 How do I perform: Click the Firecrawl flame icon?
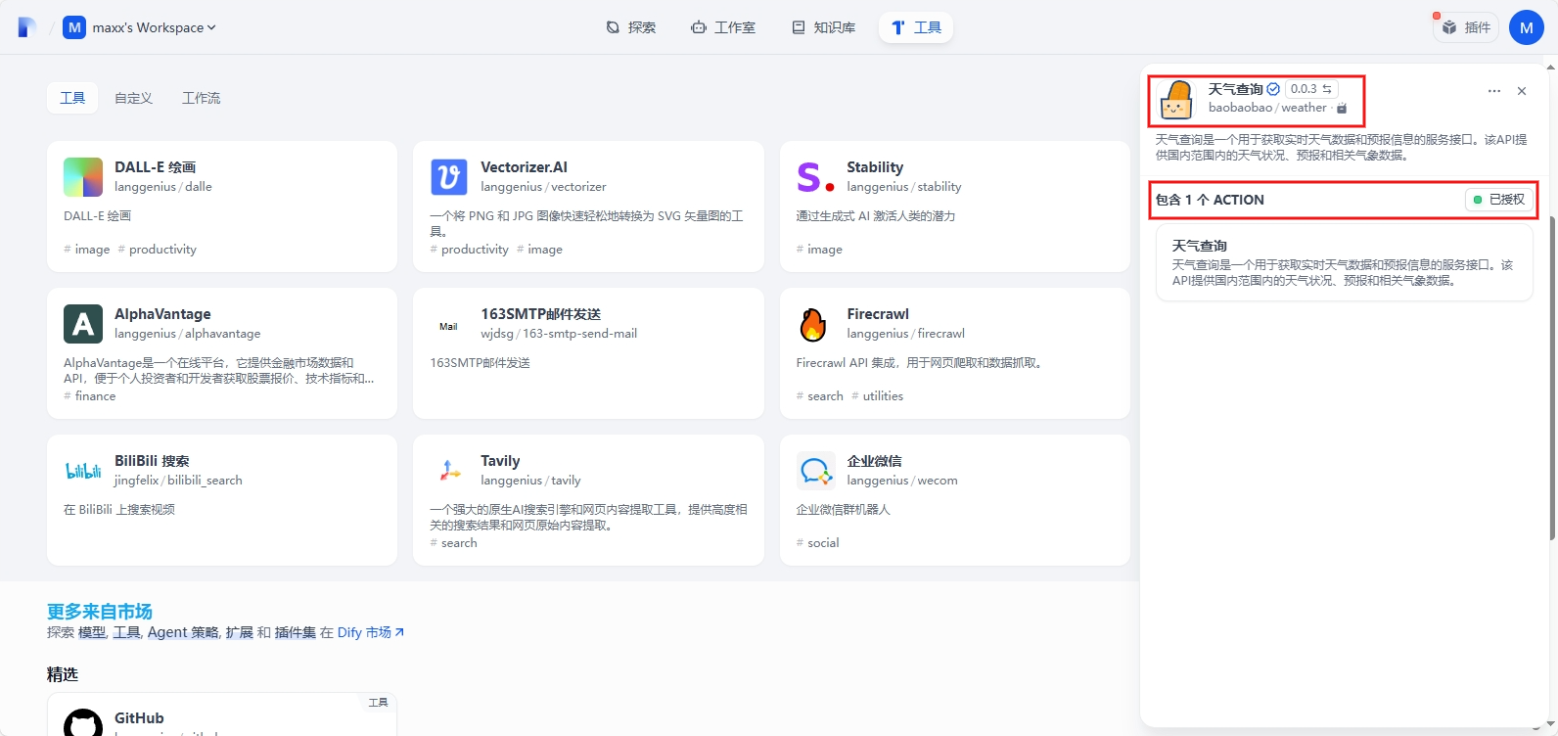click(x=815, y=324)
